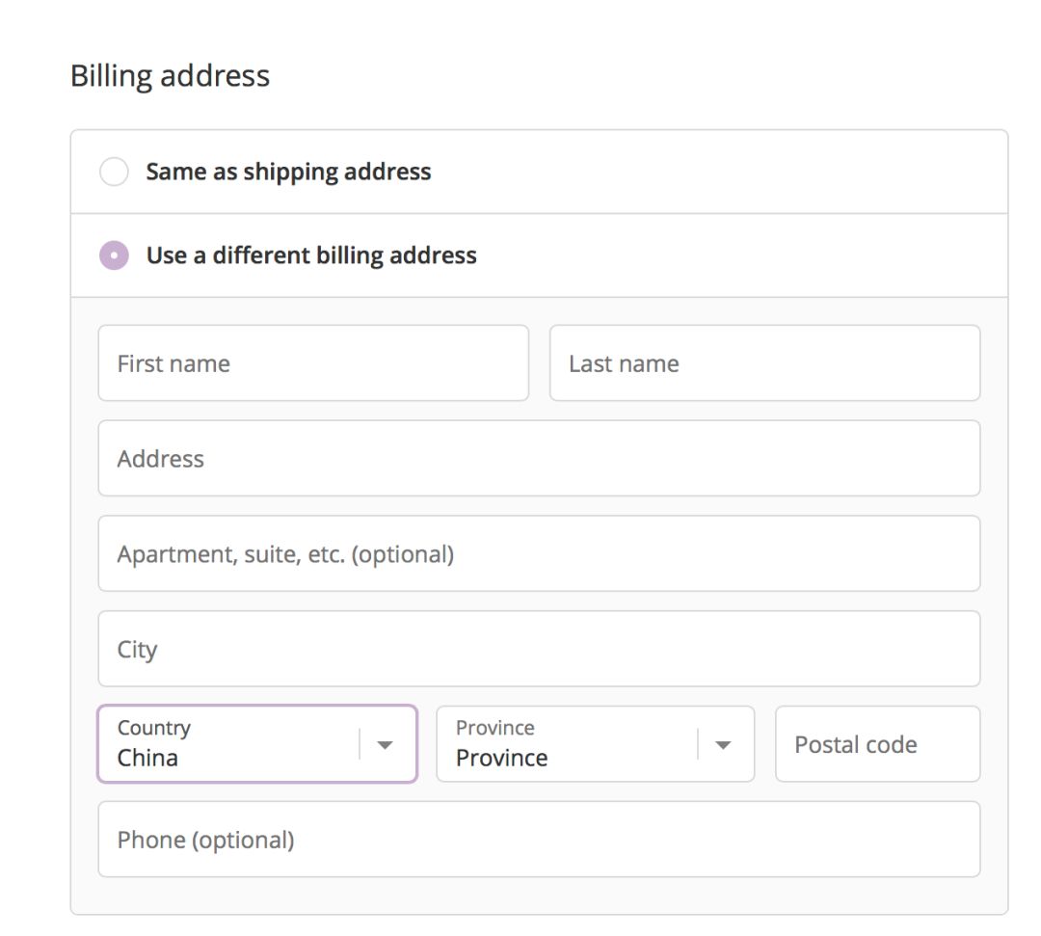Image resolution: width=1041 pixels, height=936 pixels.
Task: Select the Use a different billing address radio
Action: (114, 255)
